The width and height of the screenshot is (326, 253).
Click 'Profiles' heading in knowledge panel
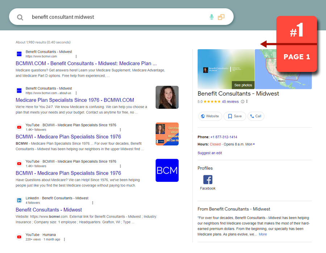click(x=205, y=168)
